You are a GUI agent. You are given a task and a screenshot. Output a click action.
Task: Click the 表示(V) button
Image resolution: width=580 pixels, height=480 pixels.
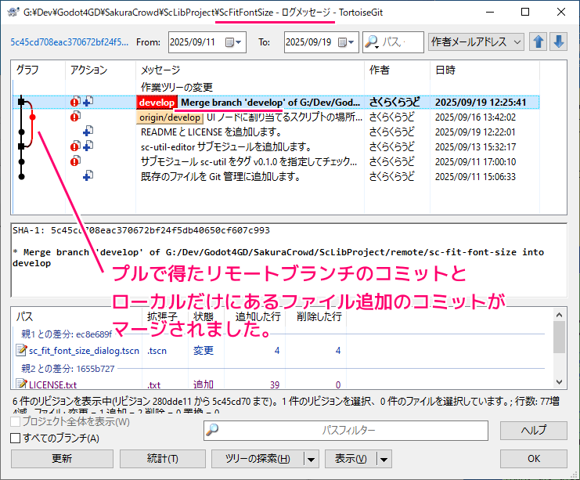(x=351, y=459)
